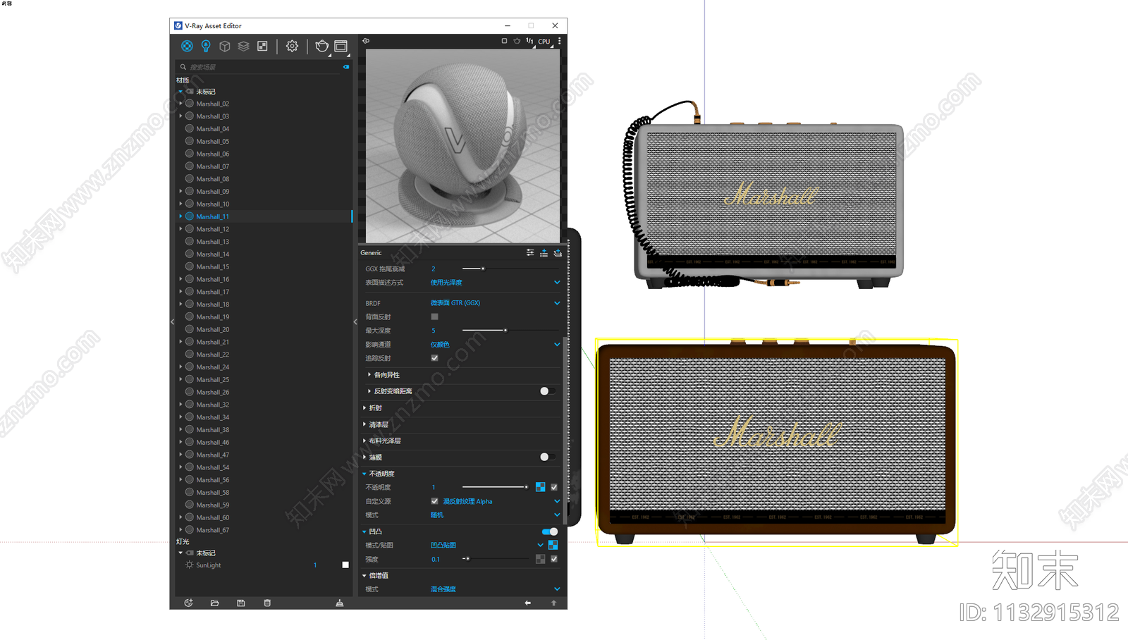Uncheck opacity texture enable checkbox
Screen dimensions: 1128x640
click(554, 487)
